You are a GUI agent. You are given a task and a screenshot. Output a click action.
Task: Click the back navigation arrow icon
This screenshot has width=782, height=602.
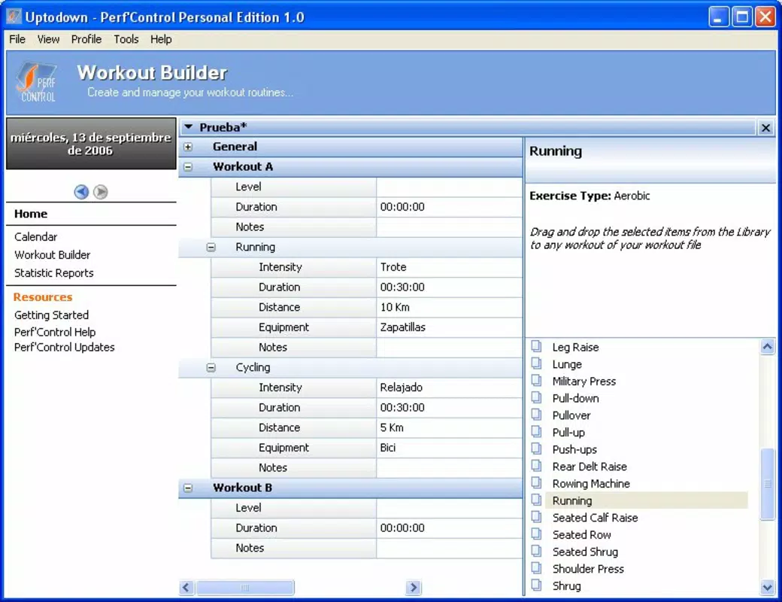tap(81, 192)
